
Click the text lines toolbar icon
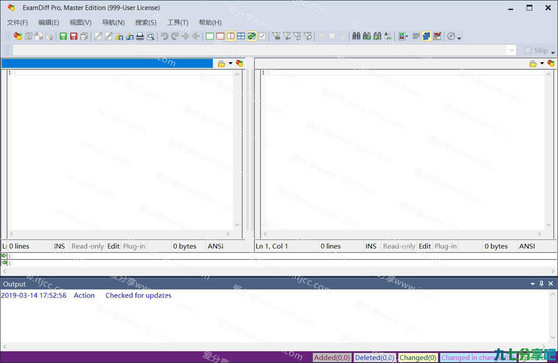coord(416,36)
